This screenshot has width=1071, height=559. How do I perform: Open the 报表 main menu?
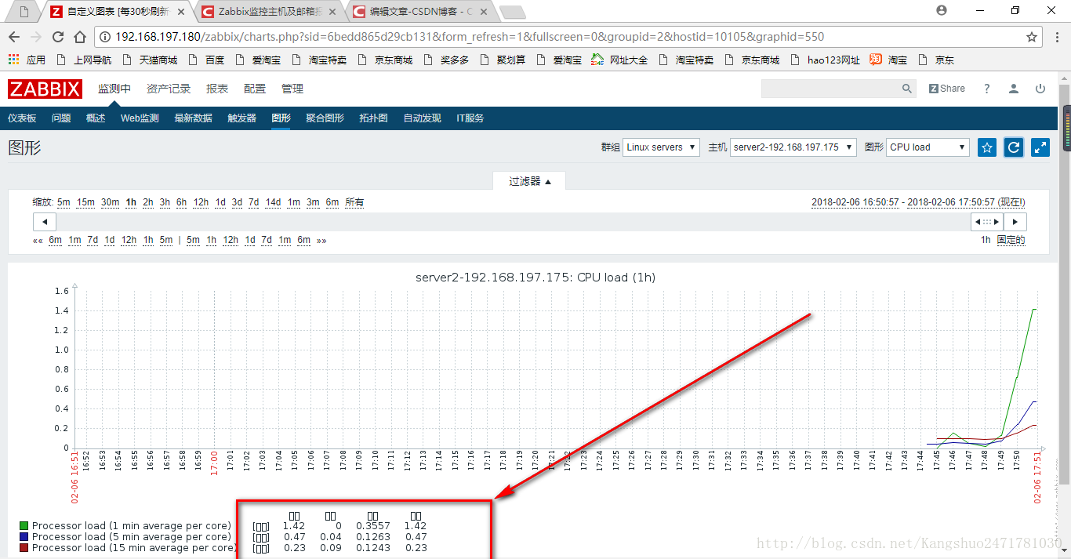217,89
